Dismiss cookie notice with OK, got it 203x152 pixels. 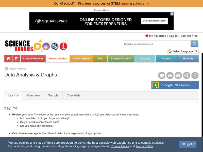(x=188, y=144)
